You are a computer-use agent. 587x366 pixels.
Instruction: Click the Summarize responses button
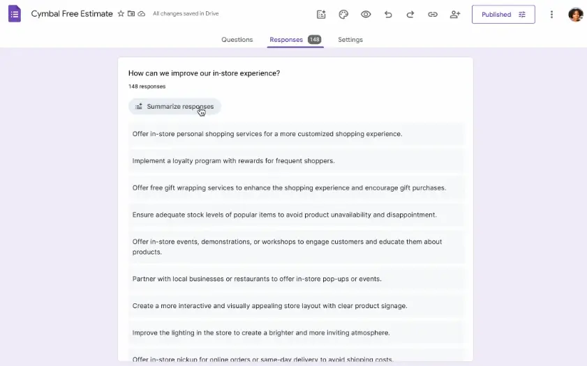(x=174, y=107)
